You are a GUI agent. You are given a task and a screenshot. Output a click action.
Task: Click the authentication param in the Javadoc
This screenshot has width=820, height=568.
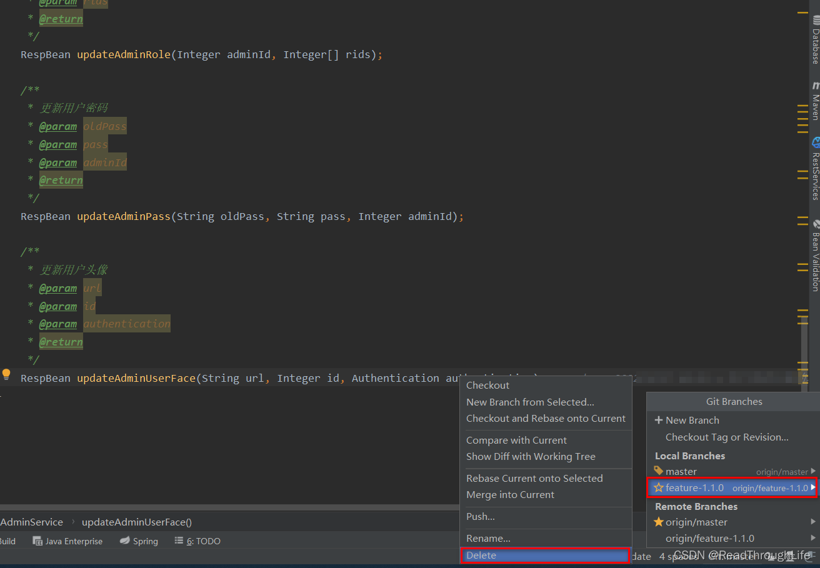coord(127,324)
